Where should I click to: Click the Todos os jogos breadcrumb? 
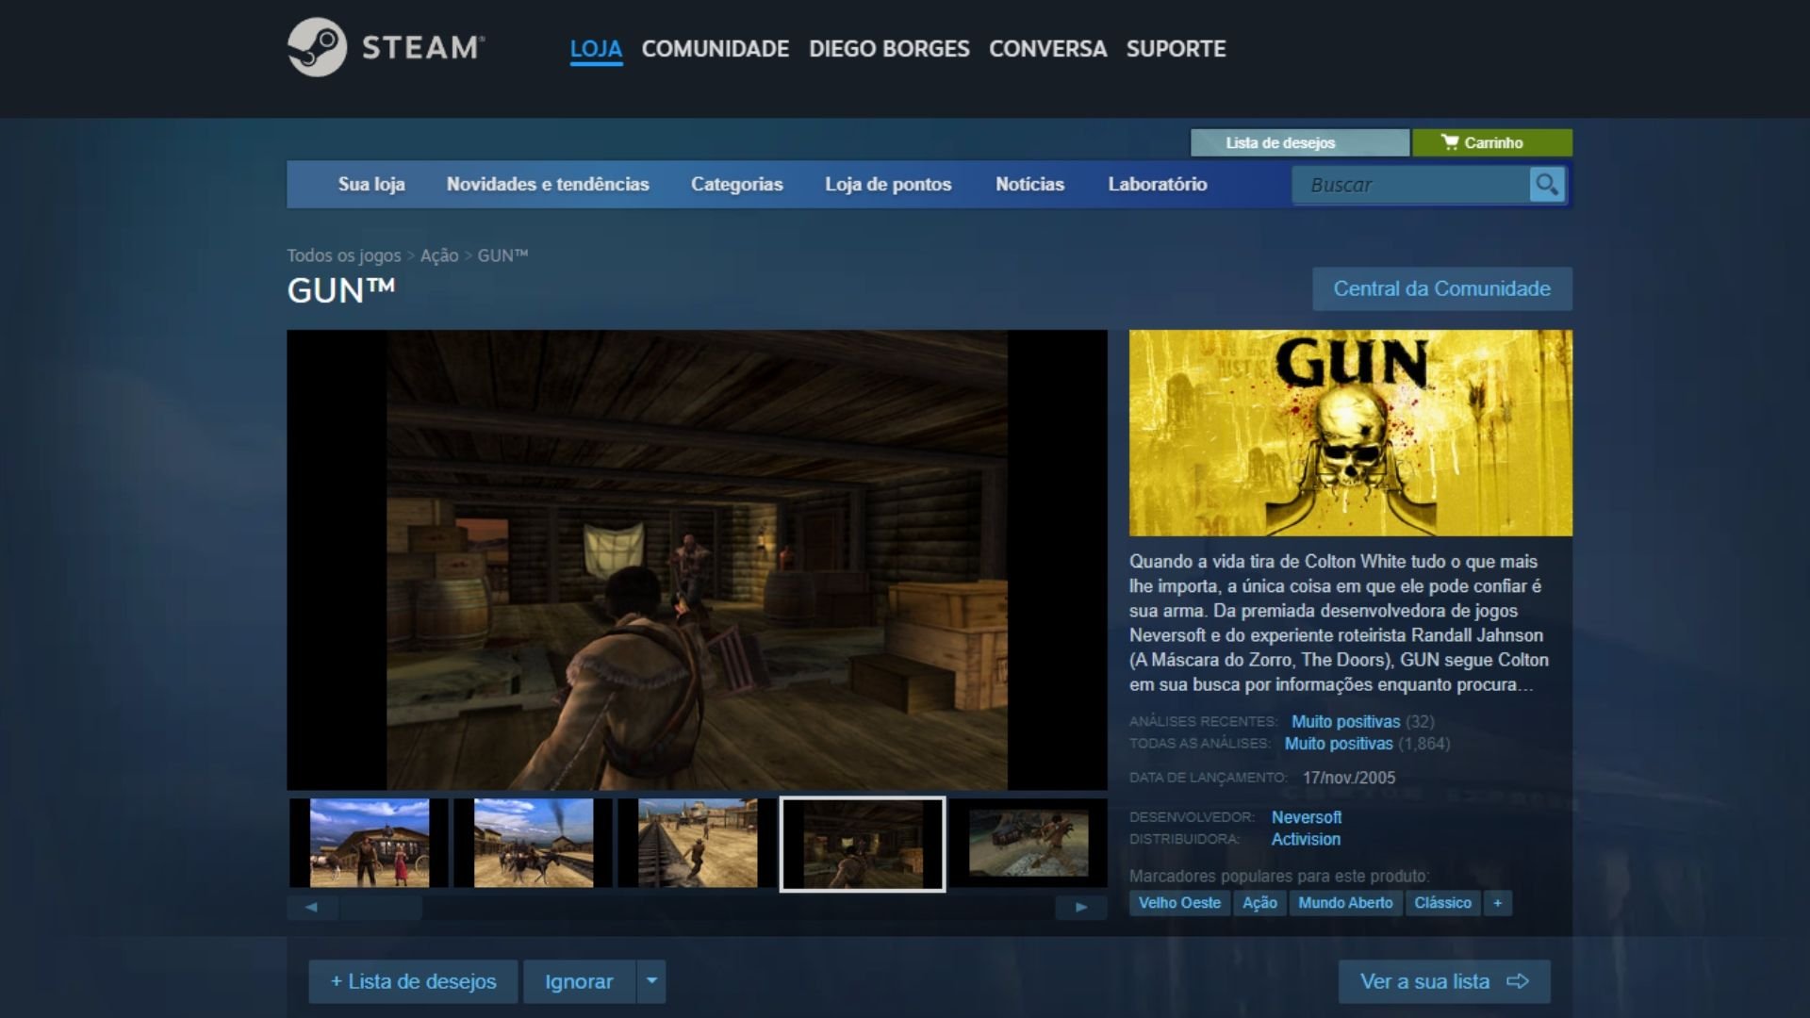343,255
